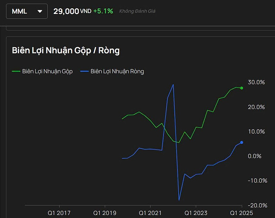Screen dimensions: 275x218
Task: Click the green legend line marker
Action: 16,72
